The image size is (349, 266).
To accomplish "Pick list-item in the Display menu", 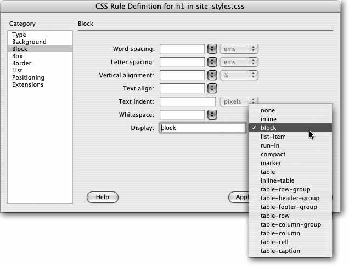I will pos(273,137).
